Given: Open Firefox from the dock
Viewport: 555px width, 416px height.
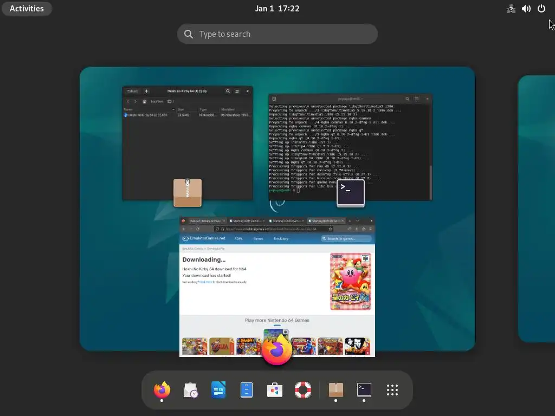Looking at the screenshot, I should pos(162,390).
